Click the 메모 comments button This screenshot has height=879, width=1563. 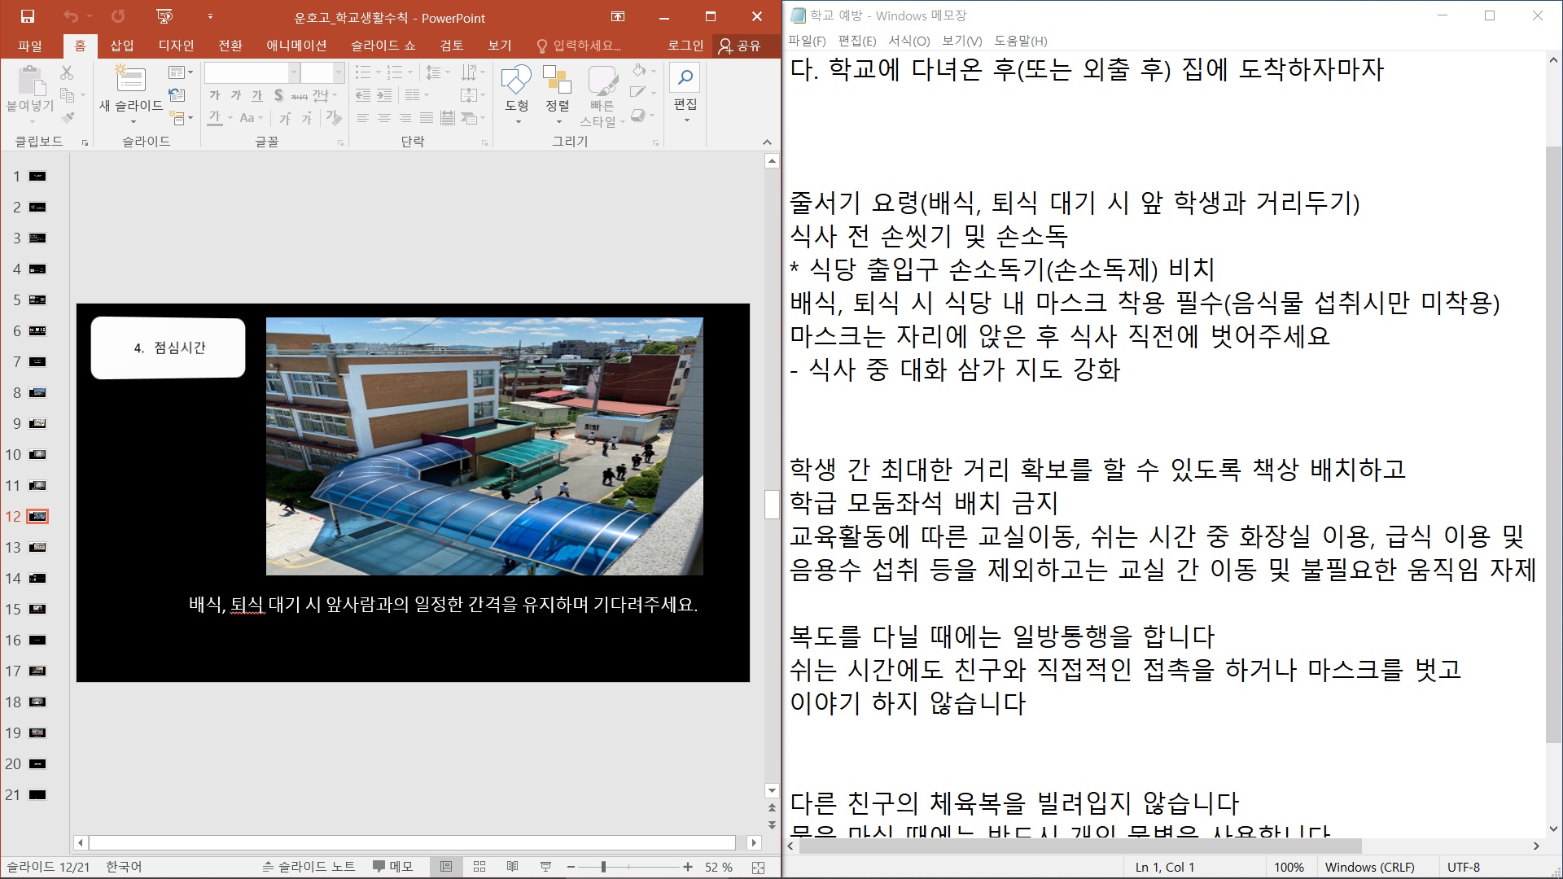(x=393, y=867)
